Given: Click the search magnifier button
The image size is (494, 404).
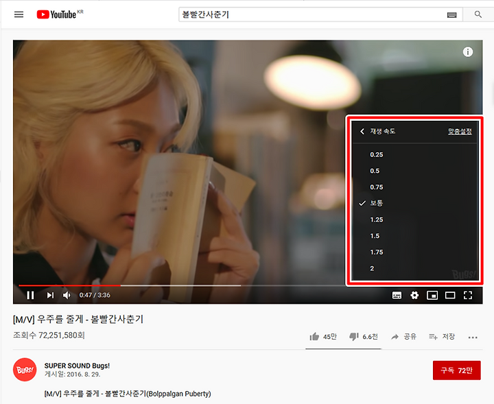Looking at the screenshot, I should pos(478,14).
